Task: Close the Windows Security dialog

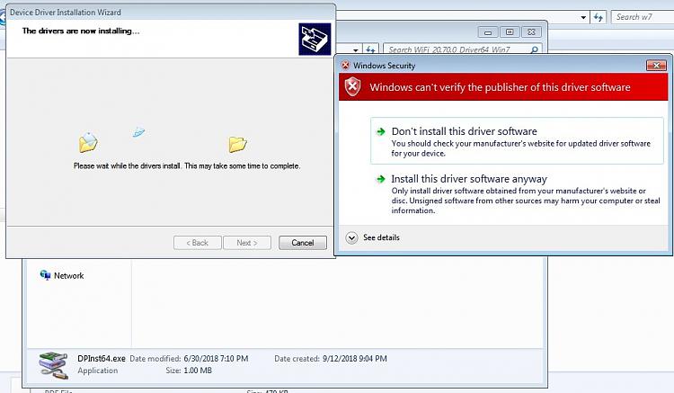Action: [x=656, y=66]
